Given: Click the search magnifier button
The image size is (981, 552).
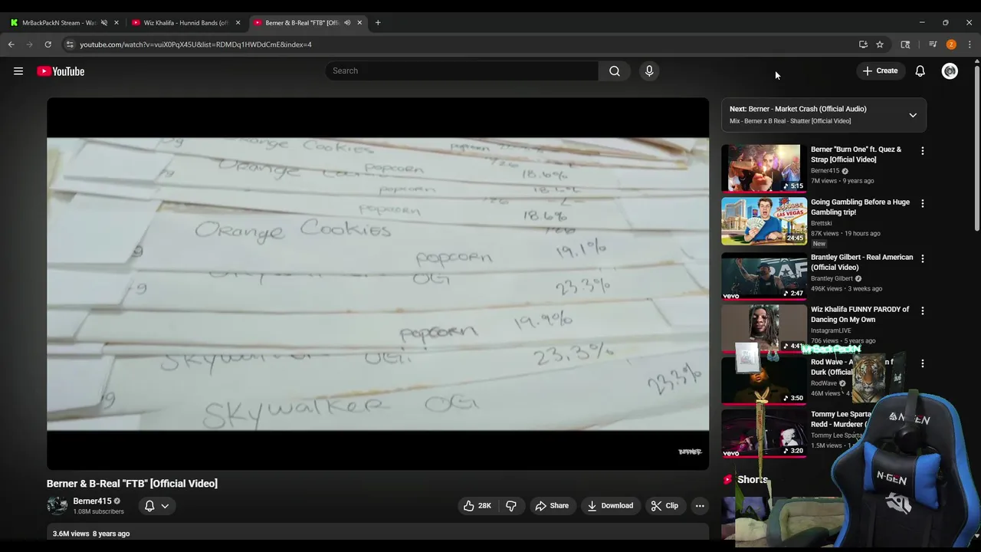Looking at the screenshot, I should tap(615, 71).
